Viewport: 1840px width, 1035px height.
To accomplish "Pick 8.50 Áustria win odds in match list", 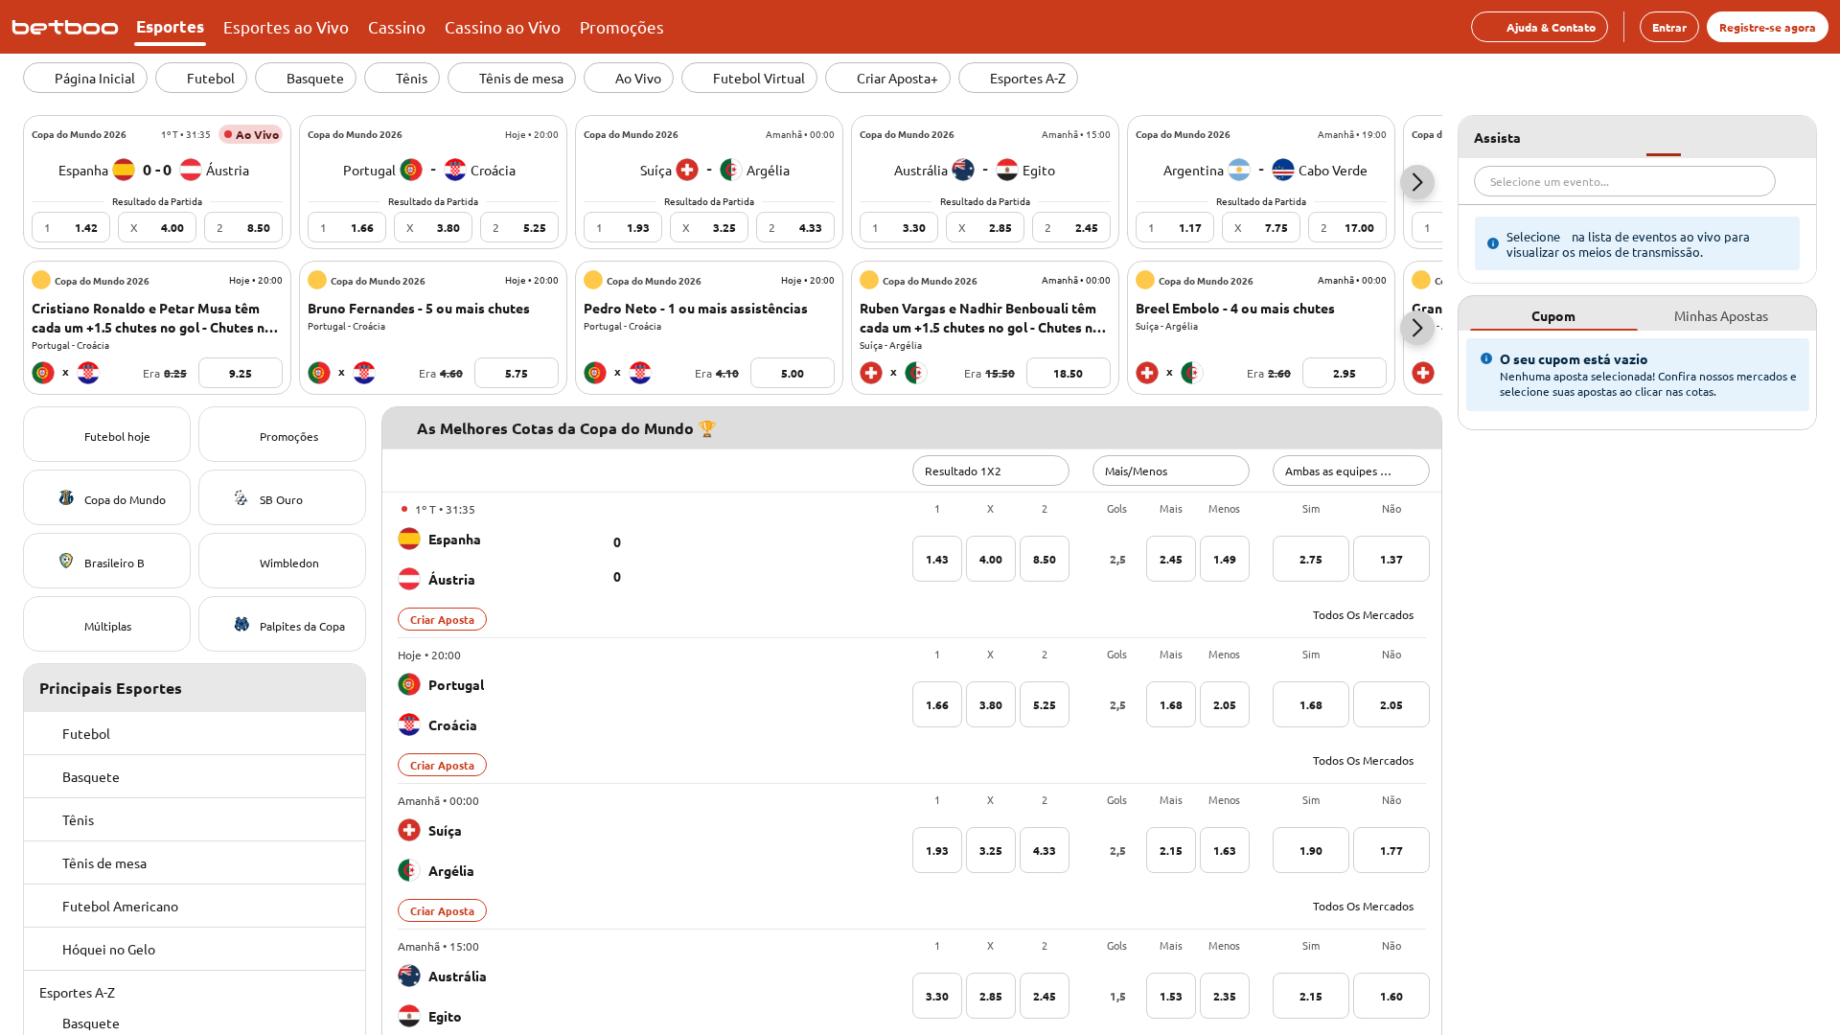I will click(x=1045, y=559).
